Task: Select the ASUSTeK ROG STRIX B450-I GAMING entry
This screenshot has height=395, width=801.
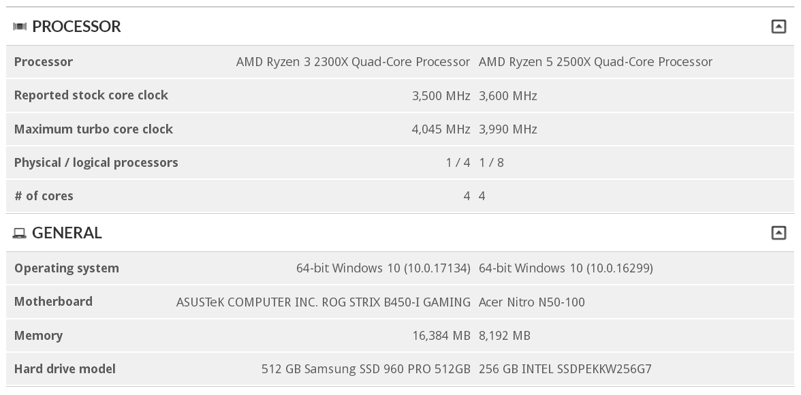Action: [x=324, y=302]
